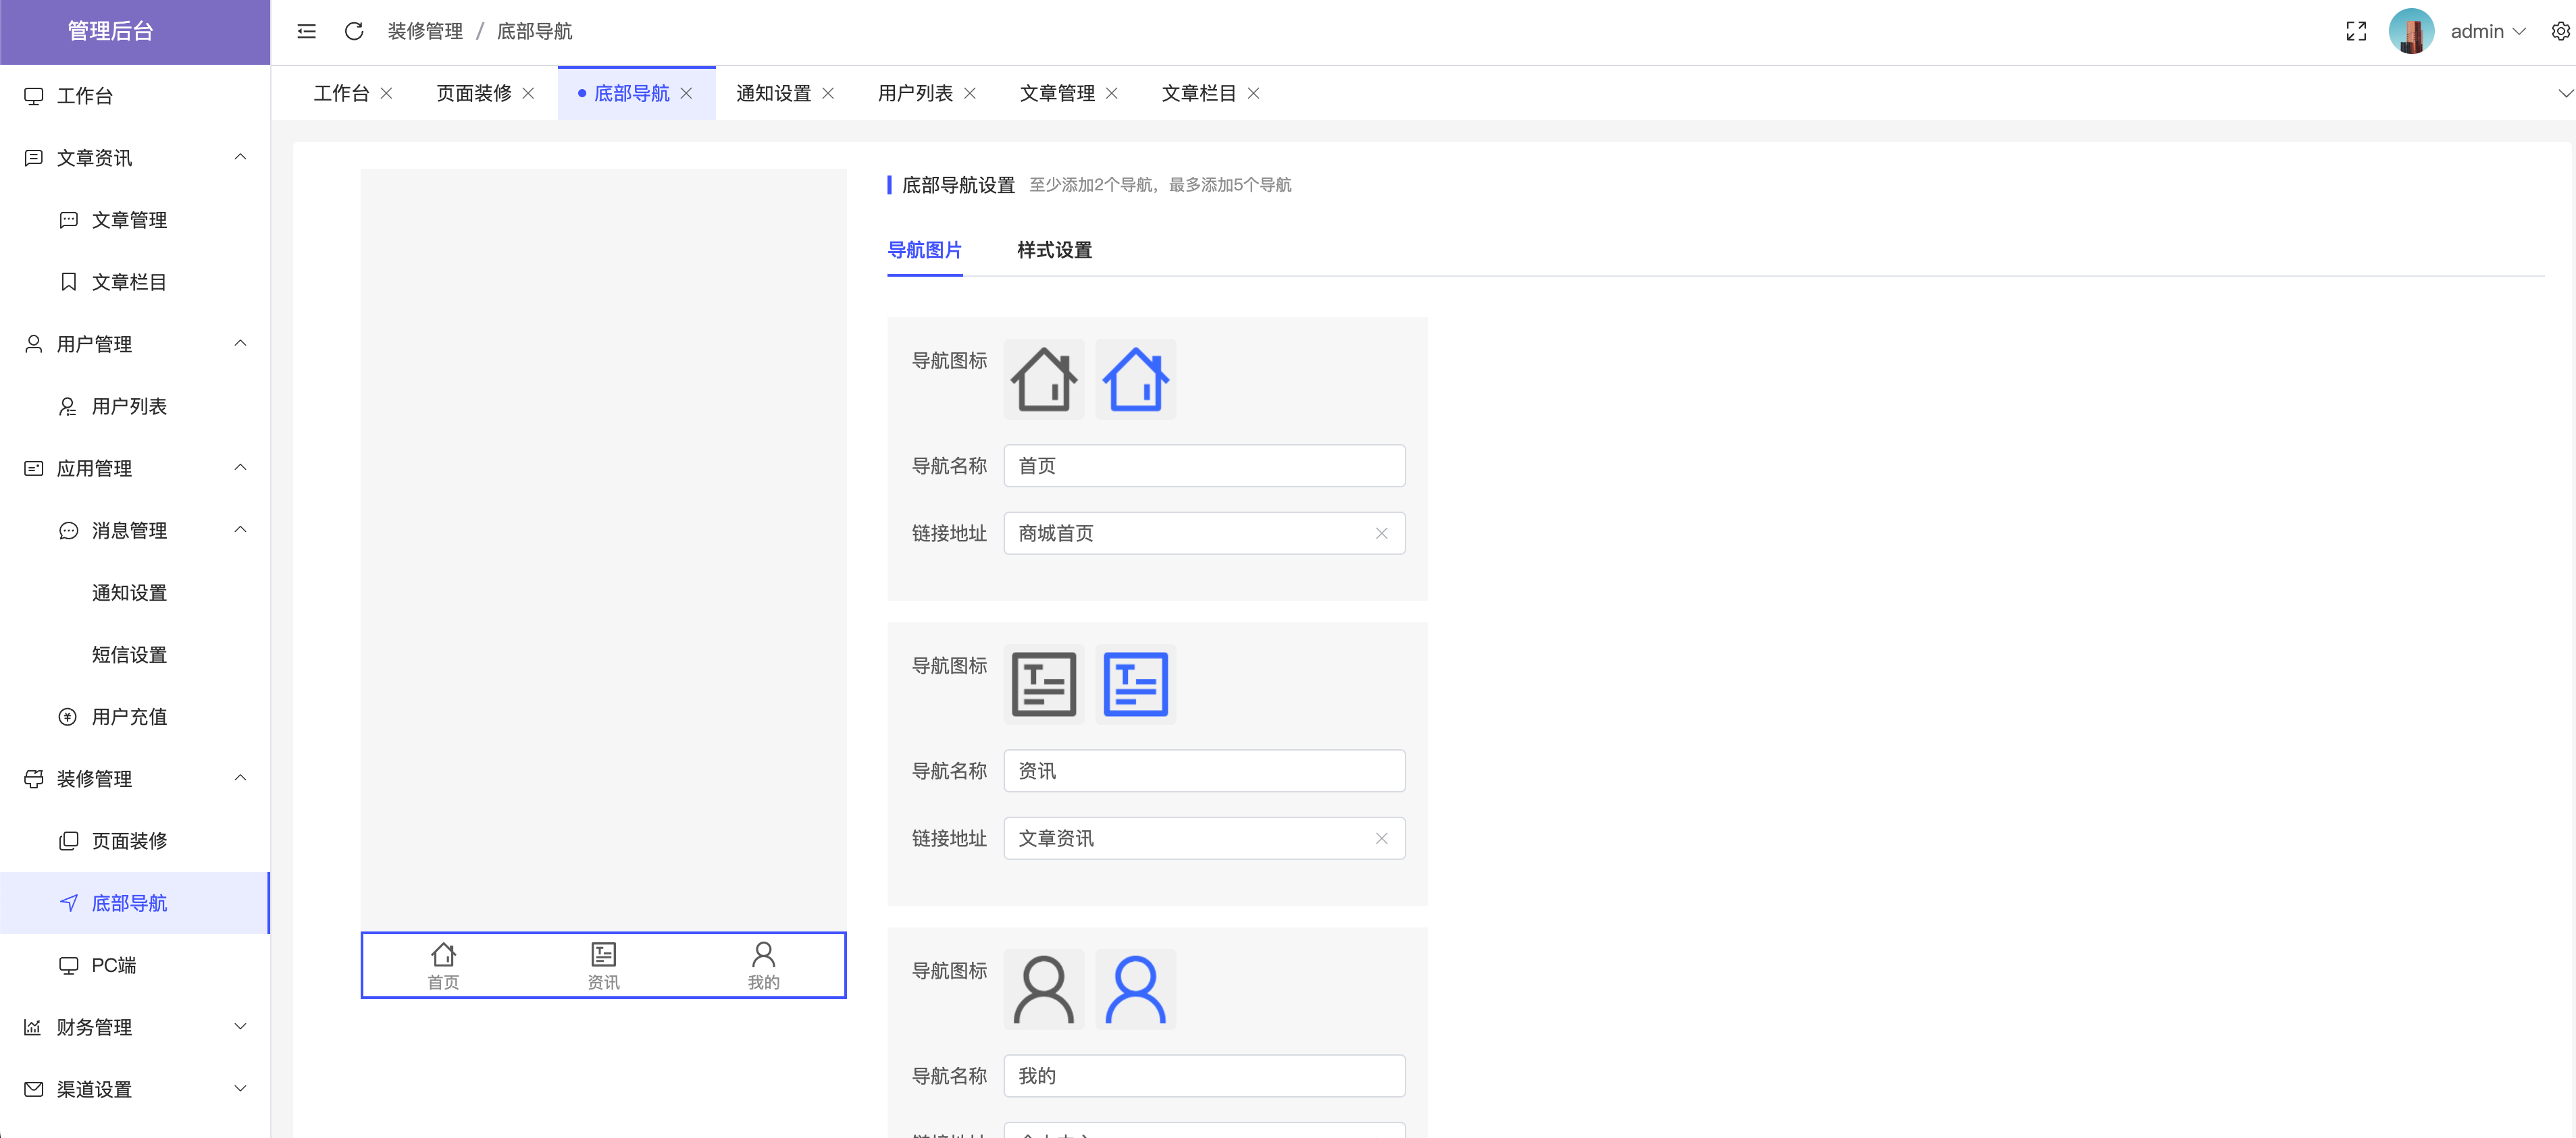This screenshot has height=1138, width=2576.
Task: Collapse the 应用管理 sidebar group
Action: tap(135, 468)
